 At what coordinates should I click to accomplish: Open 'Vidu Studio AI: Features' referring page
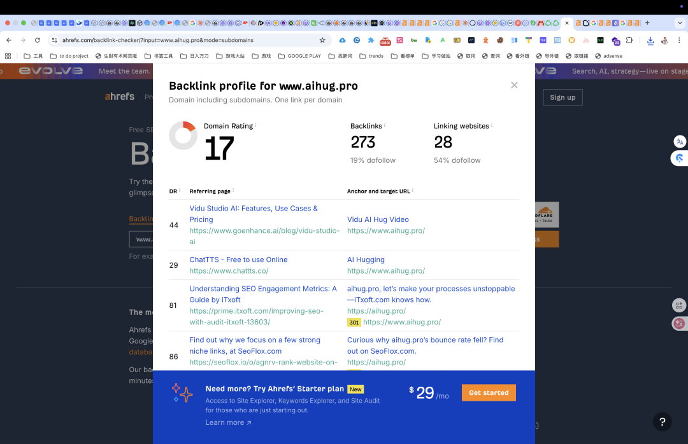click(x=254, y=214)
